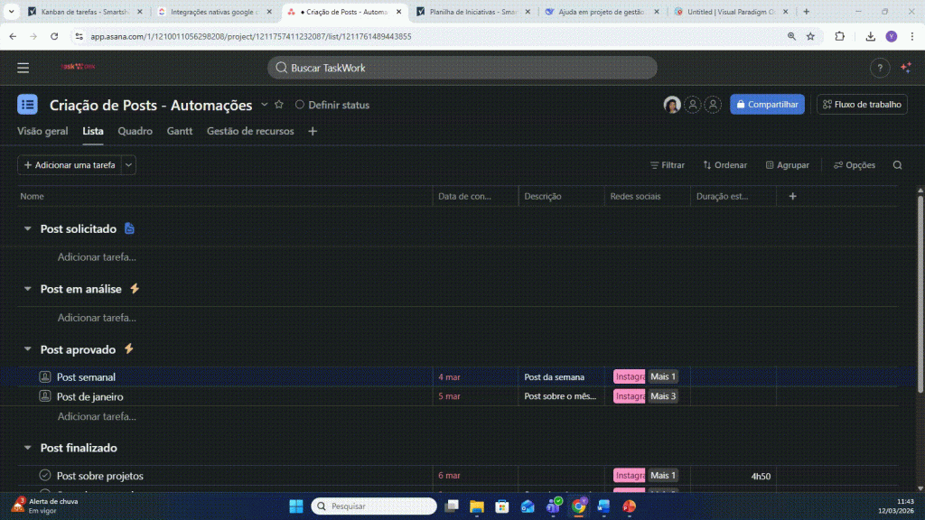The width and height of the screenshot is (925, 520).
Task: Add a new project tab with plus icon
Action: click(313, 131)
